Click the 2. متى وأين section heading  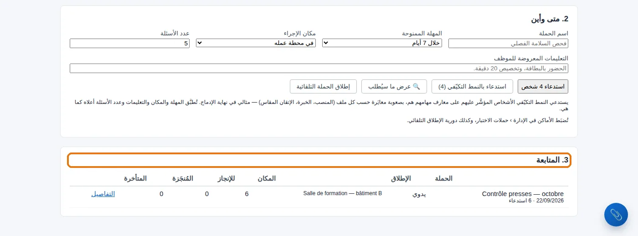coord(550,19)
